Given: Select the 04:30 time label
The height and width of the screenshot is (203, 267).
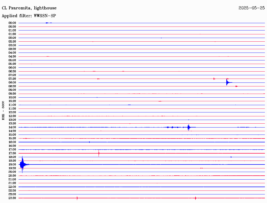Looking at the screenshot, I should pos(12,56).
